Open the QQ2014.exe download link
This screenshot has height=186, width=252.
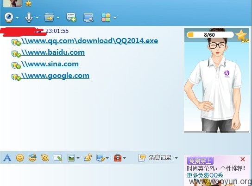pos(89,41)
